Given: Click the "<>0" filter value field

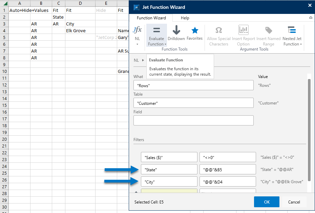Looking at the screenshot, I should pos(228,157).
